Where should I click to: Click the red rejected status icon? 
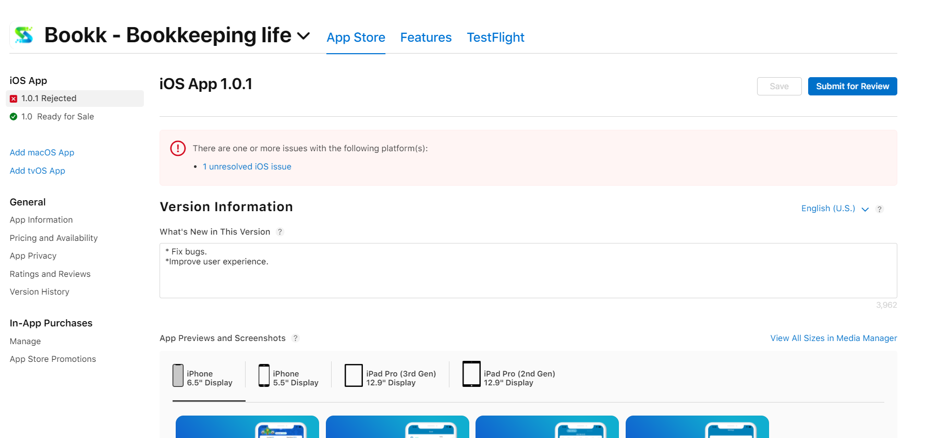coord(14,99)
